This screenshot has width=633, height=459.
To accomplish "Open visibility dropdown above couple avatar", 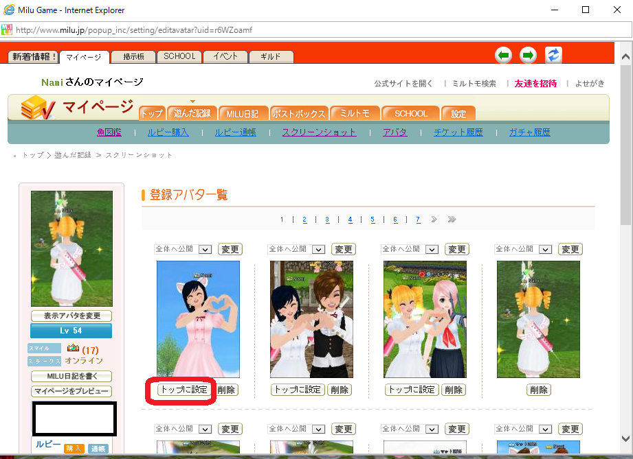I will pyautogui.click(x=296, y=250).
